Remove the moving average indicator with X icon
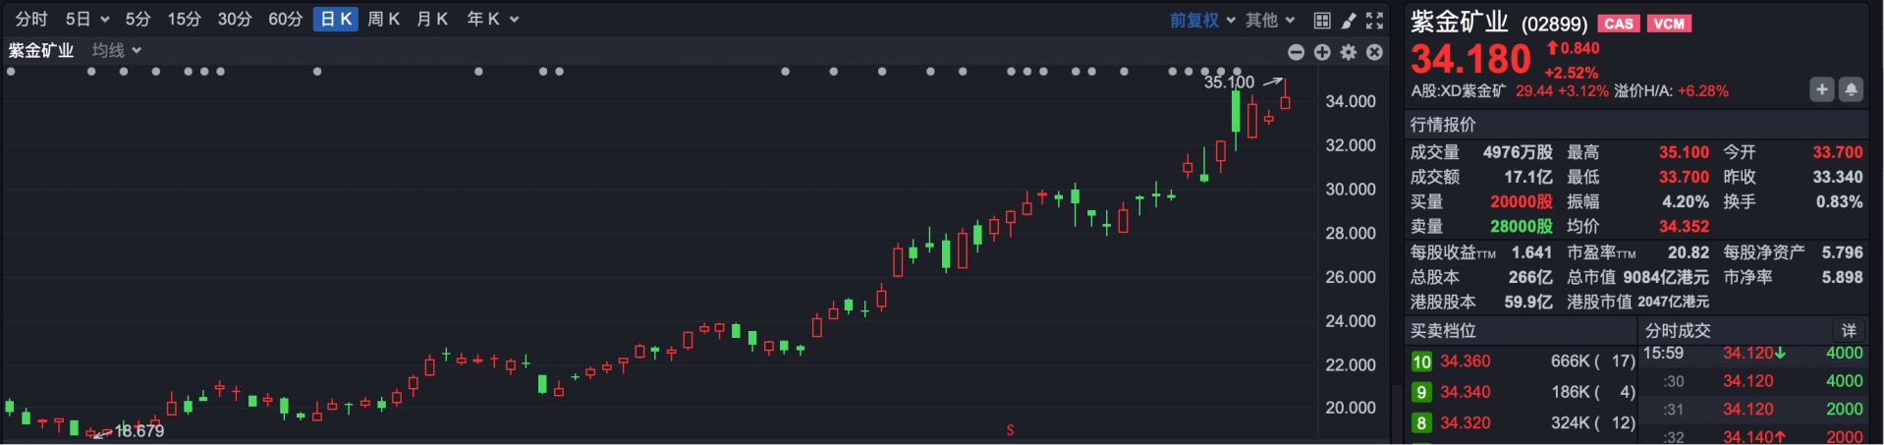The image size is (1884, 445). click(1374, 52)
